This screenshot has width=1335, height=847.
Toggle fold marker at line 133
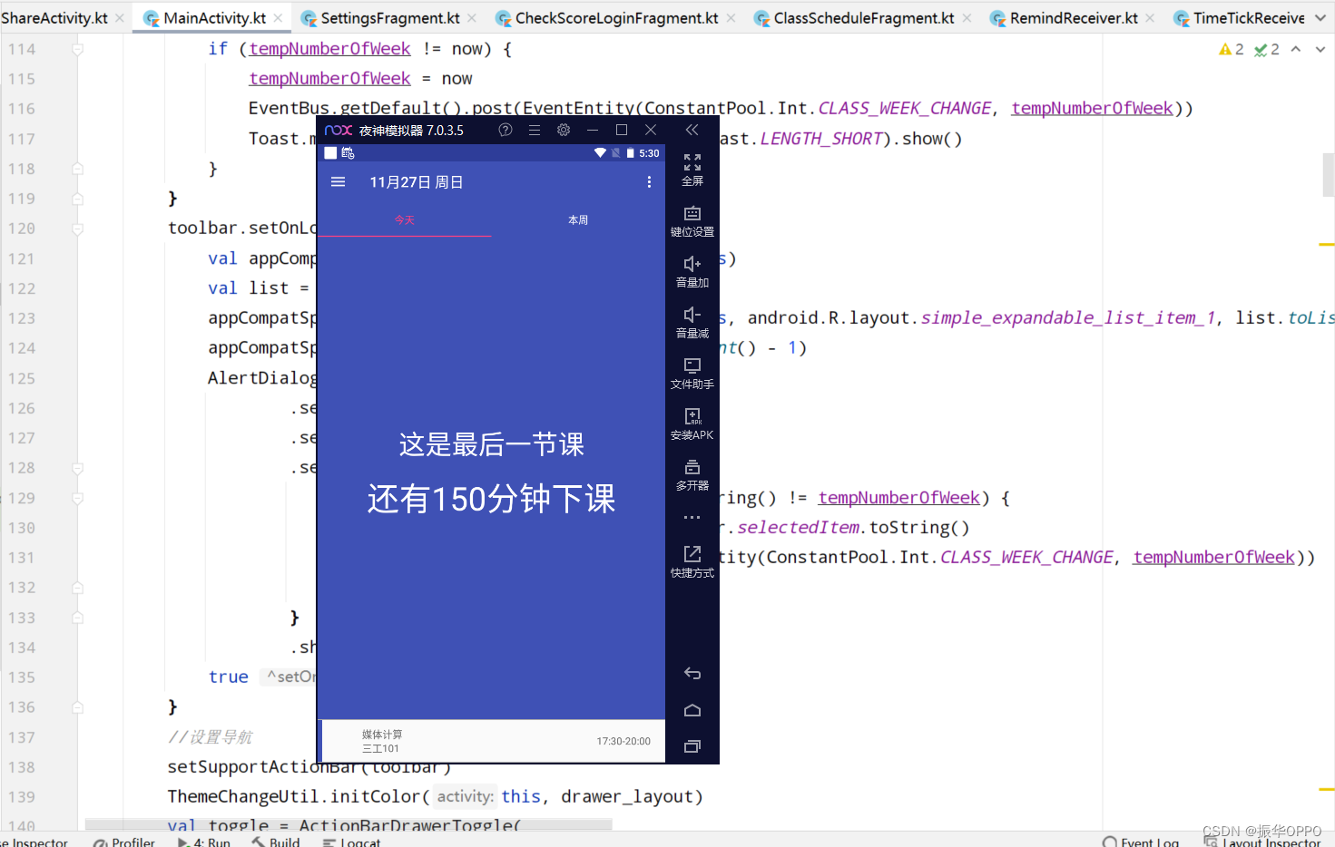coord(78,618)
